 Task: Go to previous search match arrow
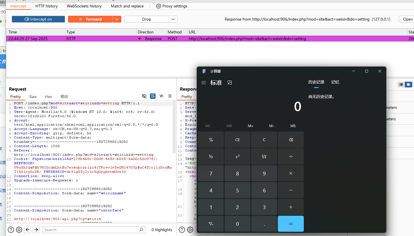click(28, 229)
